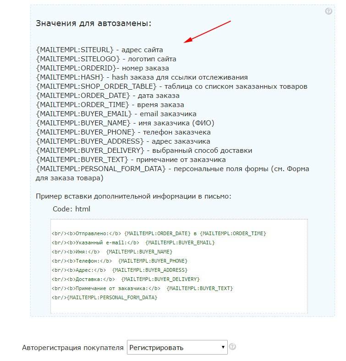Open the Авторегистрация покупателя dropdown

(177, 347)
